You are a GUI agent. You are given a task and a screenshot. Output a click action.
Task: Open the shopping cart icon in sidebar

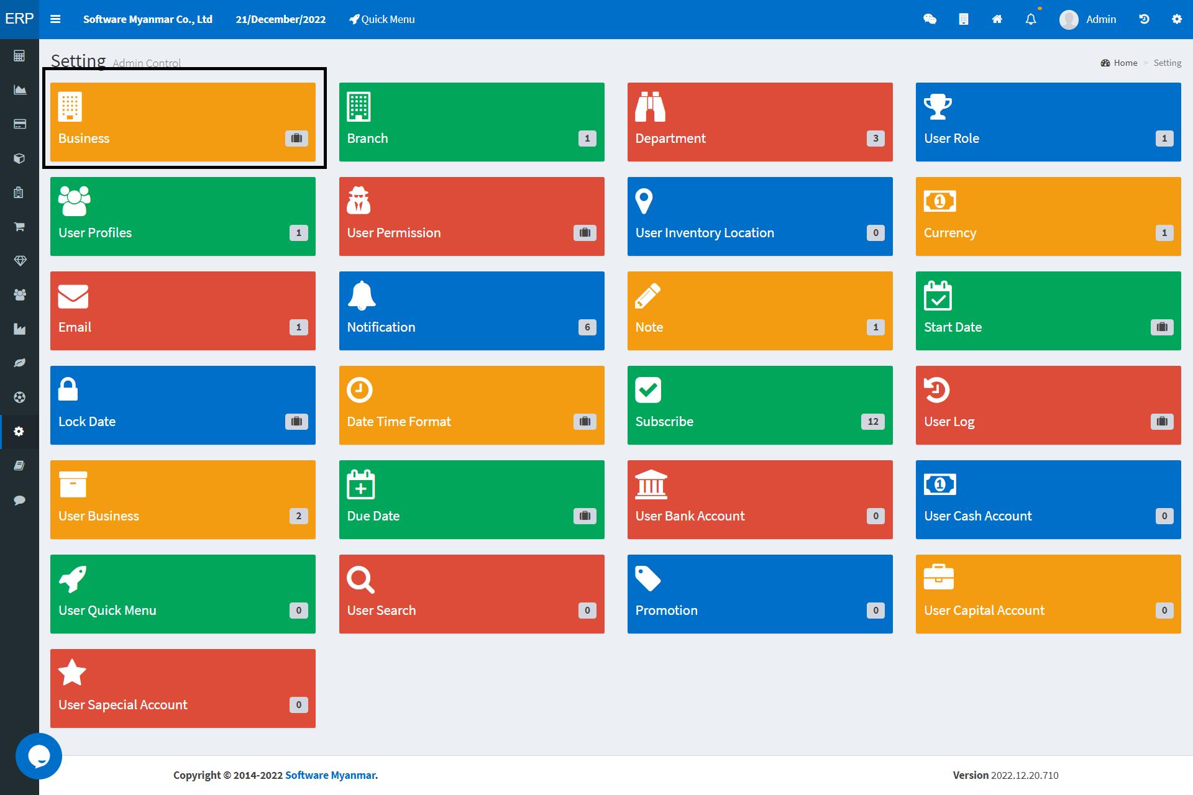tap(19, 227)
